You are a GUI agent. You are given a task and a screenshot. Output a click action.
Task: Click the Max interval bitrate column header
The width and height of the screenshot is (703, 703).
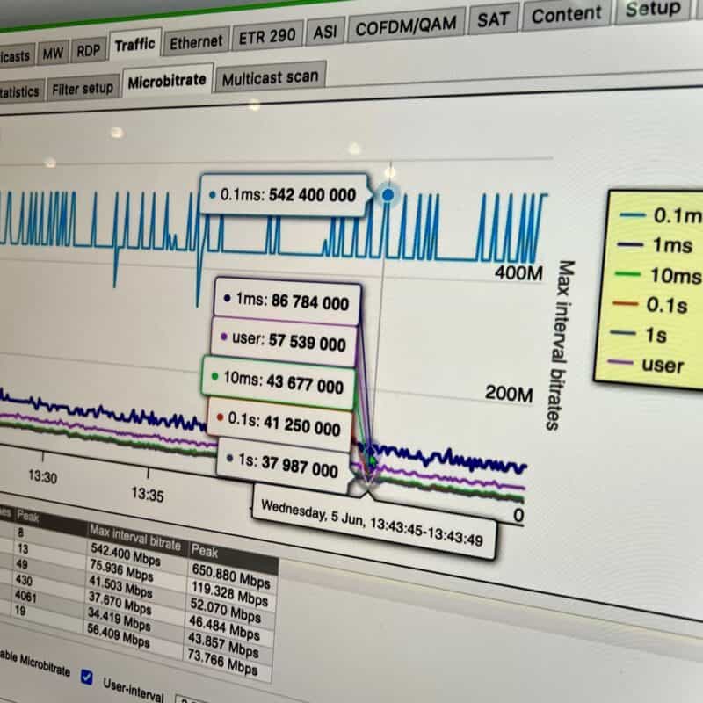click(135, 538)
